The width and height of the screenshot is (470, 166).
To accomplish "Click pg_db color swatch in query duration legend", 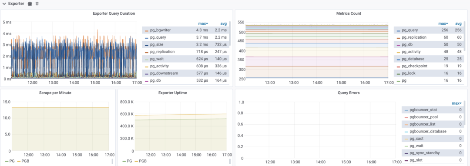I will tap(147, 81).
